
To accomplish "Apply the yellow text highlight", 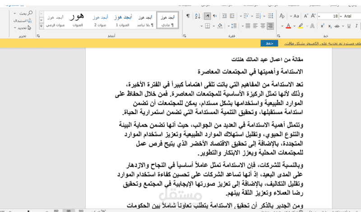I will click(x=301, y=26).
